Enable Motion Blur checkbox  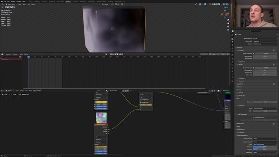pyautogui.click(x=238, y=96)
